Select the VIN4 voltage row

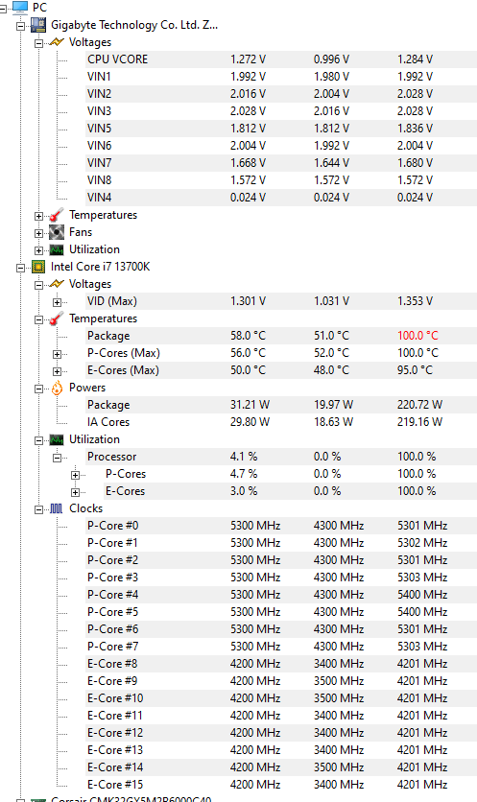pos(281,198)
